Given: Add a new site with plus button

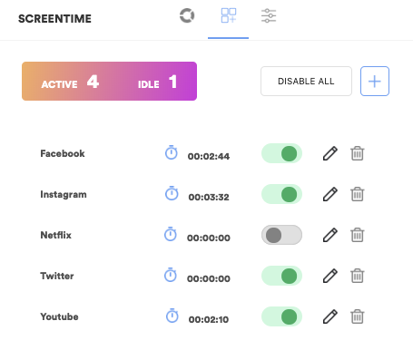Looking at the screenshot, I should (x=375, y=81).
